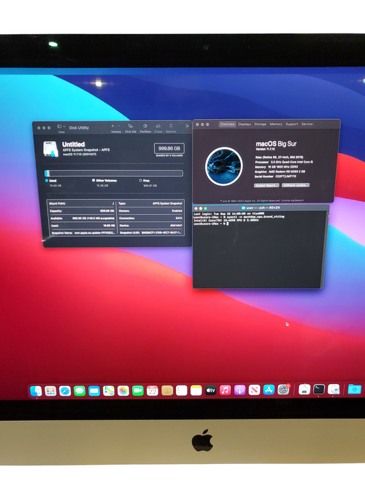Click the Terminal window title bar folder icon
Image resolution: width=365 pixels, height=487 pixels.
[243, 208]
